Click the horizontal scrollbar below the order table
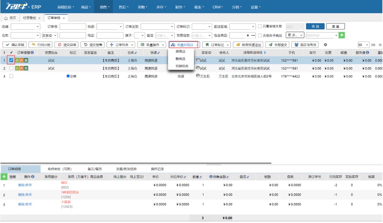Screen dimensions: 383x223 pyautogui.click(x=136, y=163)
